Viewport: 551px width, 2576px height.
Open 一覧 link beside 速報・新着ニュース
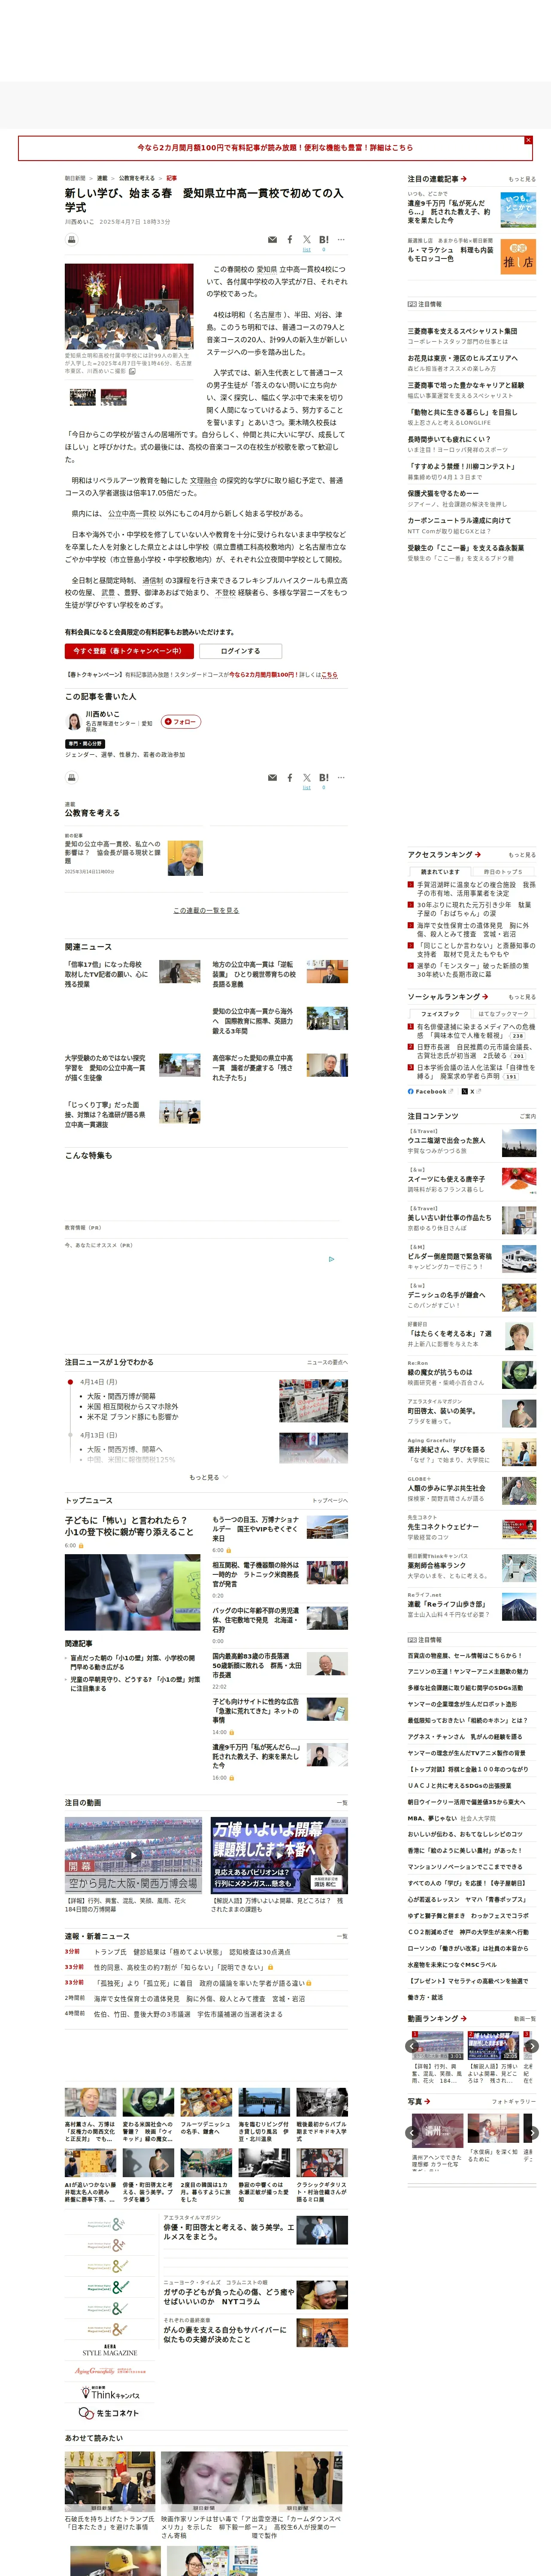click(342, 1937)
